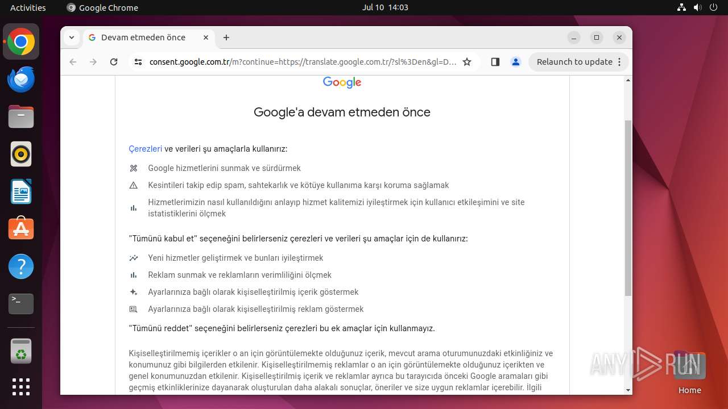Close the 'Devam etmeden önce' tab
This screenshot has height=409, width=728.
pyautogui.click(x=206, y=37)
